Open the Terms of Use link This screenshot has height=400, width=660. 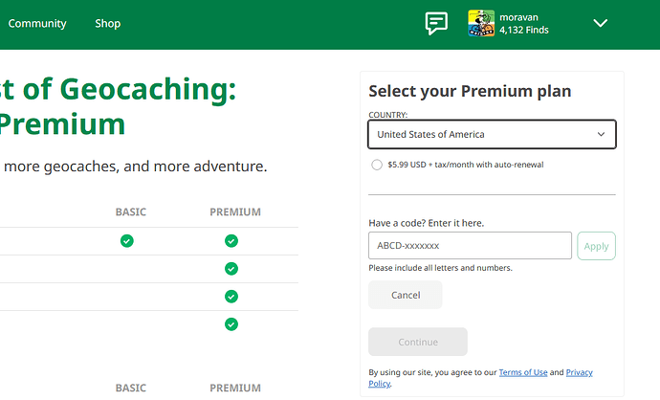pos(523,372)
